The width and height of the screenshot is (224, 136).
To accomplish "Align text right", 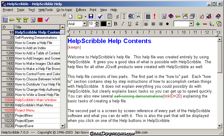I will 161,24.
